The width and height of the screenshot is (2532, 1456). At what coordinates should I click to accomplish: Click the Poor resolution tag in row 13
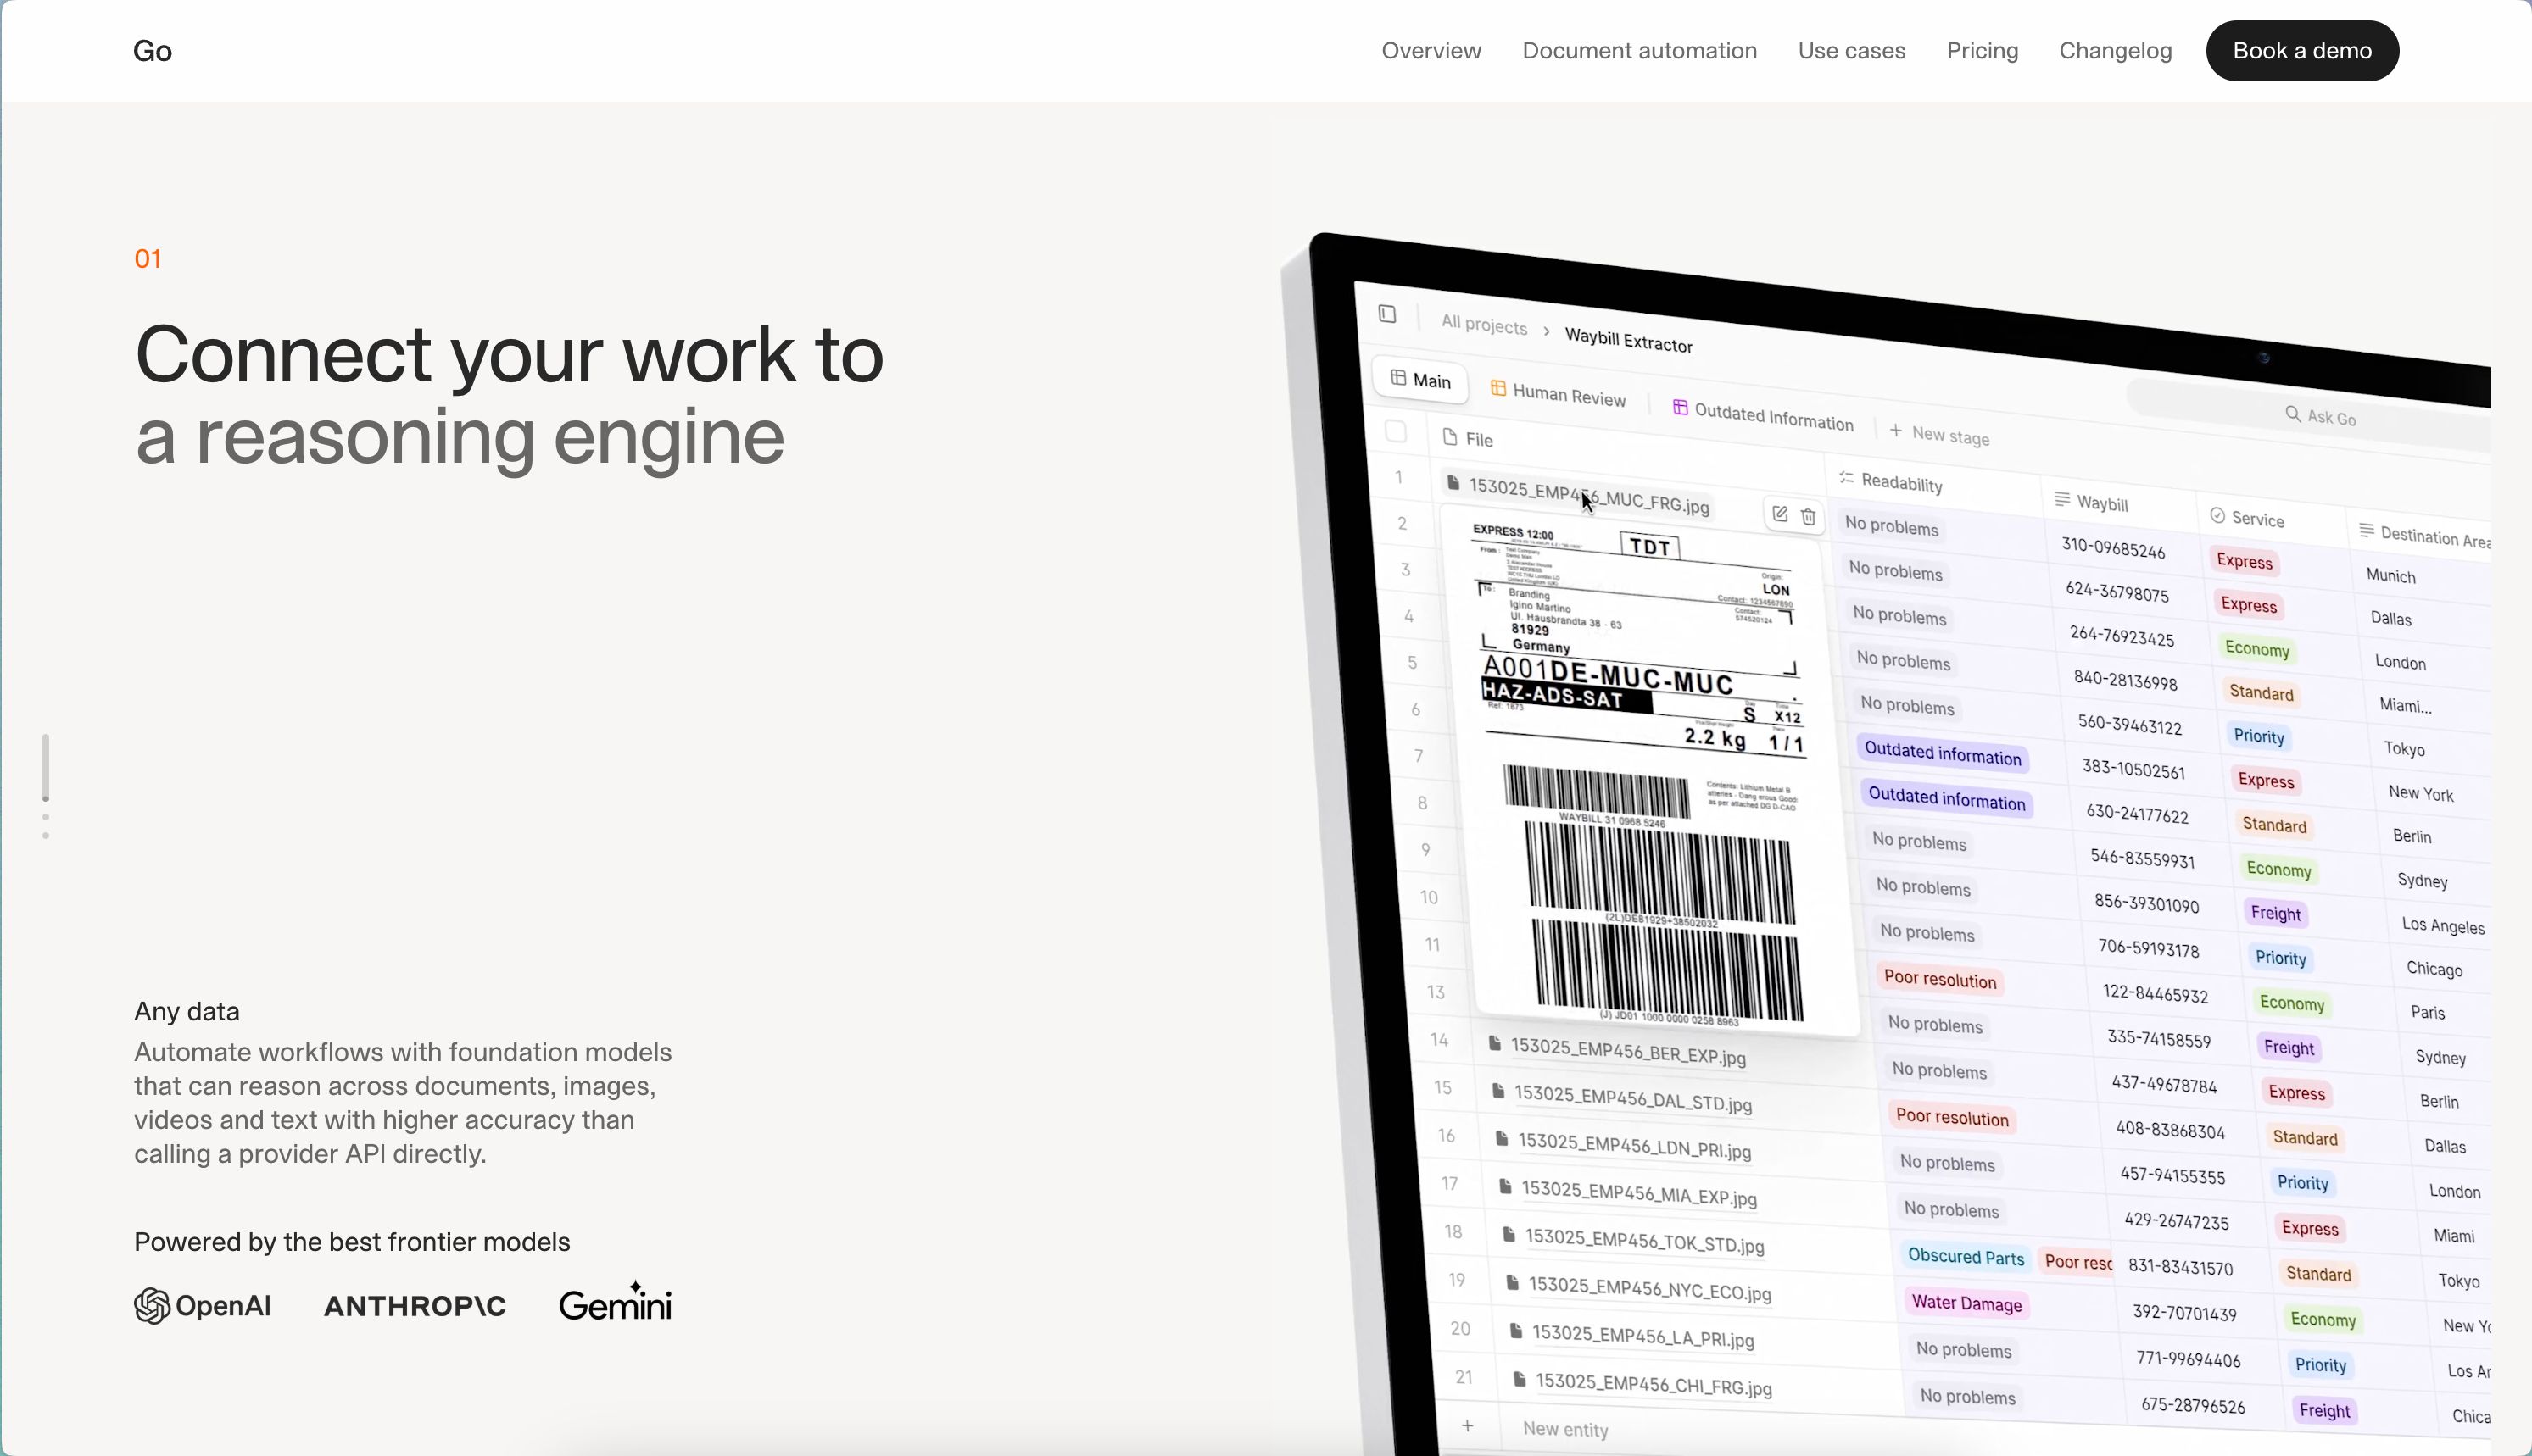click(1938, 979)
